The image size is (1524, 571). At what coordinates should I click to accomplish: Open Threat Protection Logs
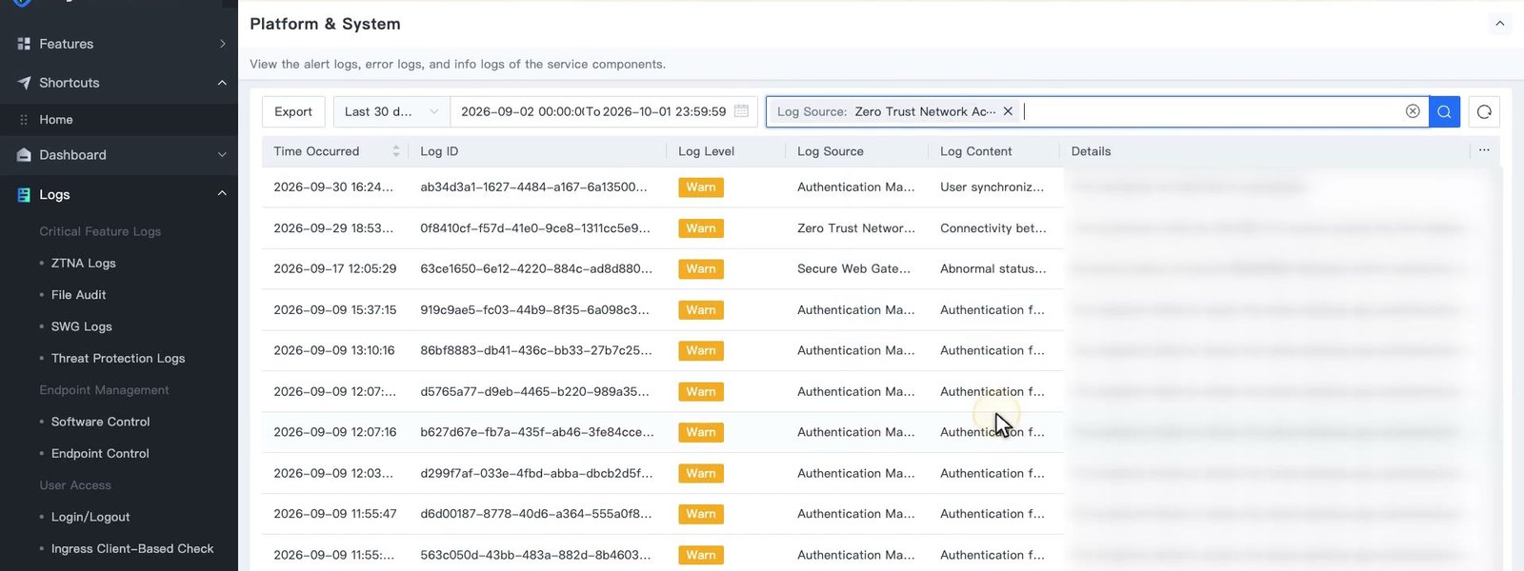118,359
